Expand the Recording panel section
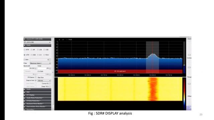This screenshot has width=214, height=120. (x=37, y=109)
